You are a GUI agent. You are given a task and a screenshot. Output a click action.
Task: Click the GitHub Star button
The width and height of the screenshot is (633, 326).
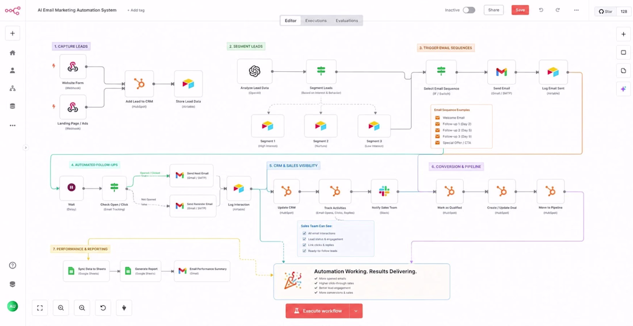click(x=605, y=11)
